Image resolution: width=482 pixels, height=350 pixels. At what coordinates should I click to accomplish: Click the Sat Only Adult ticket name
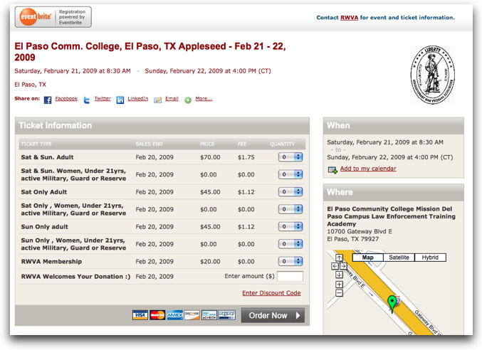tap(44, 192)
